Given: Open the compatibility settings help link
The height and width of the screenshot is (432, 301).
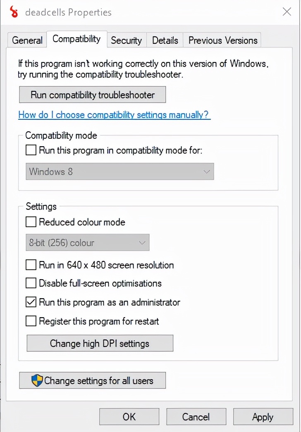Looking at the screenshot, I should pyautogui.click(x=115, y=115).
